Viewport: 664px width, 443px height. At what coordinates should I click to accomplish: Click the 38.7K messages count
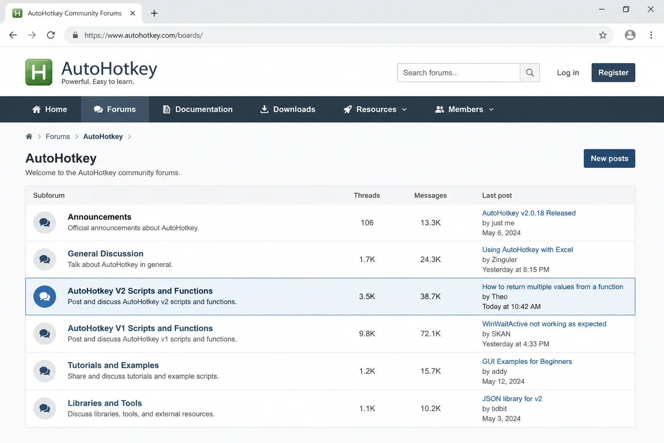point(431,297)
